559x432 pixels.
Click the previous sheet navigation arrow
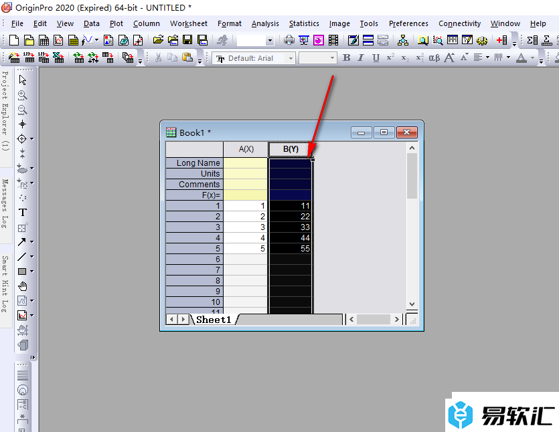pyautogui.click(x=172, y=320)
